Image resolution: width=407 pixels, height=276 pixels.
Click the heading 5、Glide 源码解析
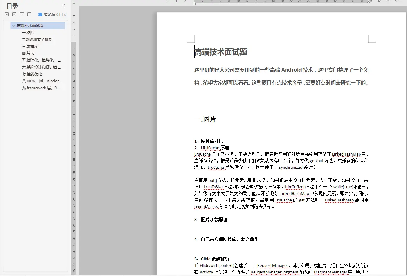(212, 259)
